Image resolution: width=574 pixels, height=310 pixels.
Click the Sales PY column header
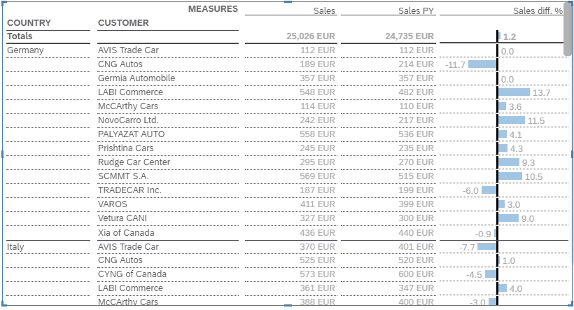point(416,11)
